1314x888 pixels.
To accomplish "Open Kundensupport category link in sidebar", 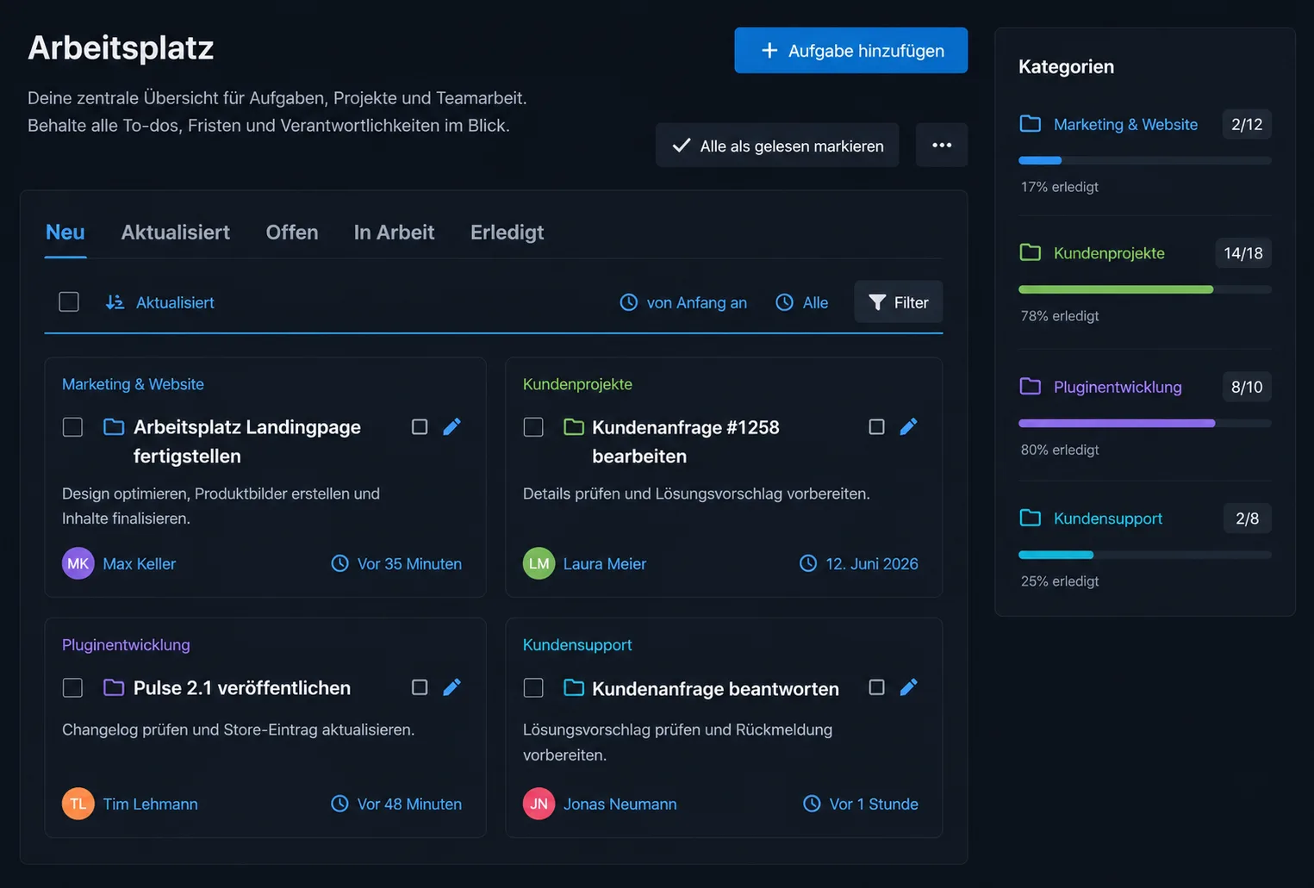I will pyautogui.click(x=1108, y=519).
